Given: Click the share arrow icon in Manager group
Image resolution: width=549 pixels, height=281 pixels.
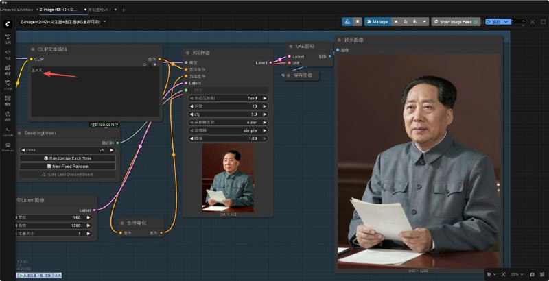Looking at the screenshot, I should pos(424,22).
